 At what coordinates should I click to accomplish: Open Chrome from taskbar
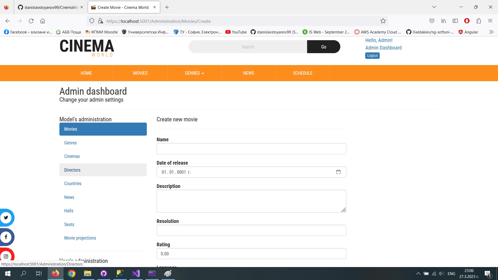coord(72,274)
